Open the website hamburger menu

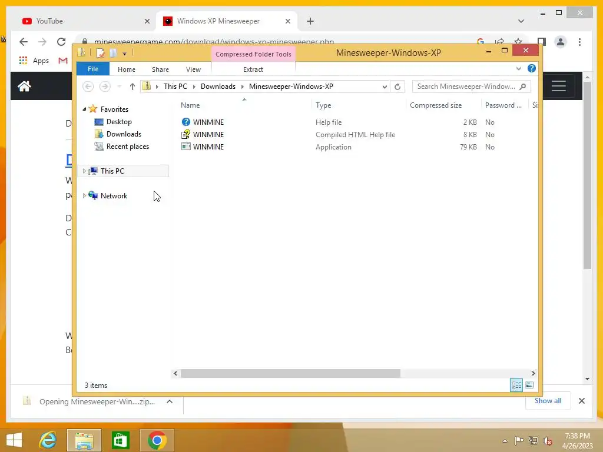(558, 85)
